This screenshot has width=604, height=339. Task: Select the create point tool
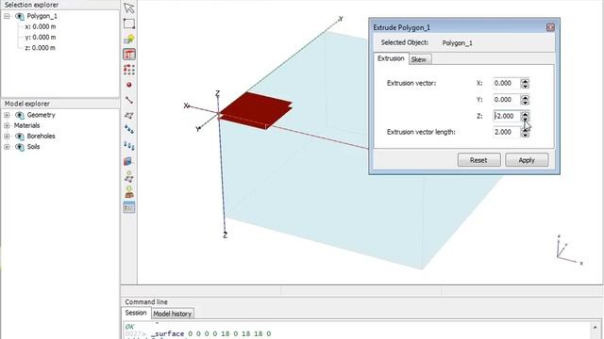[129, 85]
